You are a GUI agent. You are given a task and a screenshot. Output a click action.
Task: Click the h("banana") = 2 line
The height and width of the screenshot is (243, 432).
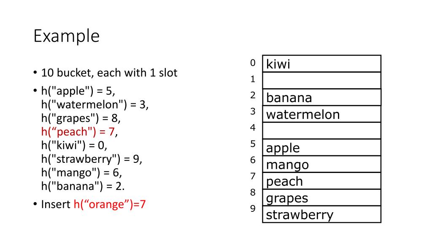pos(83,186)
